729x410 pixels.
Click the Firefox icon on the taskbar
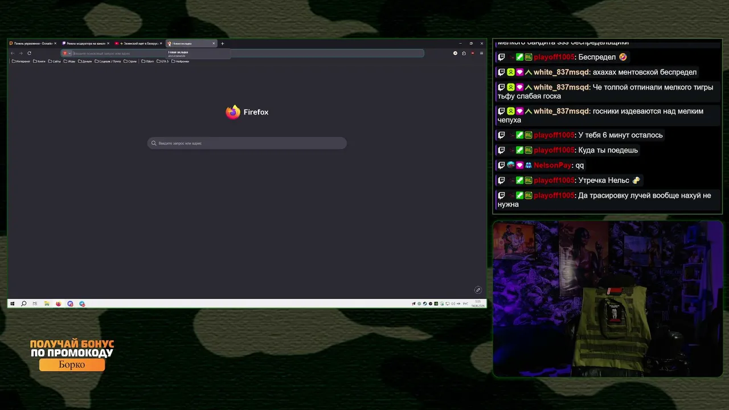click(x=58, y=304)
